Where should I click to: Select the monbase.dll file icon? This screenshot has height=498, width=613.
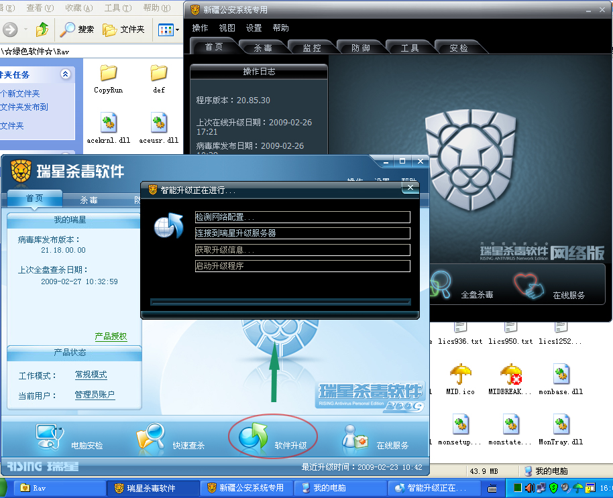point(561,374)
